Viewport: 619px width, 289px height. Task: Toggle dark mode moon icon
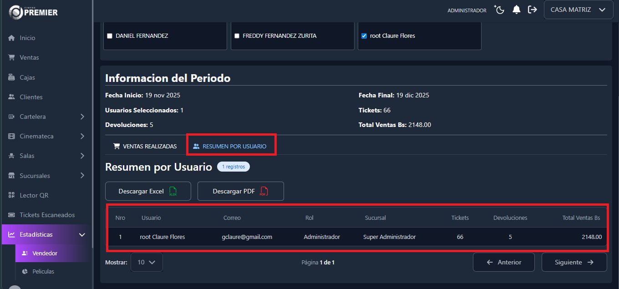(x=500, y=10)
